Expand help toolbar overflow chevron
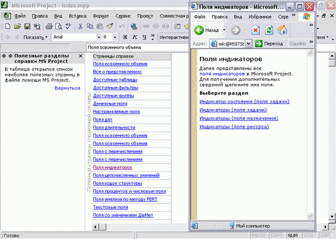 [311, 25]
